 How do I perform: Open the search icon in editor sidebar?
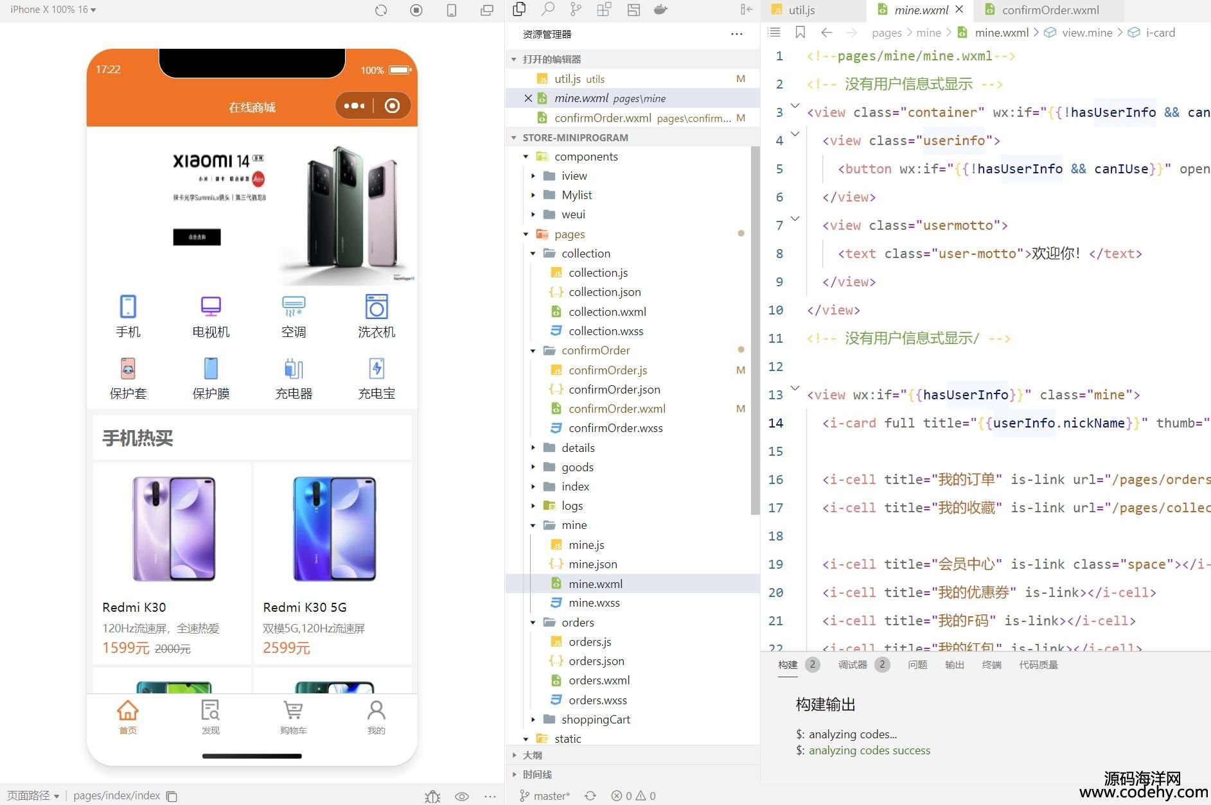click(547, 10)
